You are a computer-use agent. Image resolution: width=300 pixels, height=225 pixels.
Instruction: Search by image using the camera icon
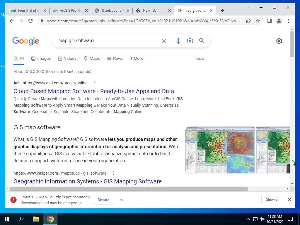click(x=190, y=41)
